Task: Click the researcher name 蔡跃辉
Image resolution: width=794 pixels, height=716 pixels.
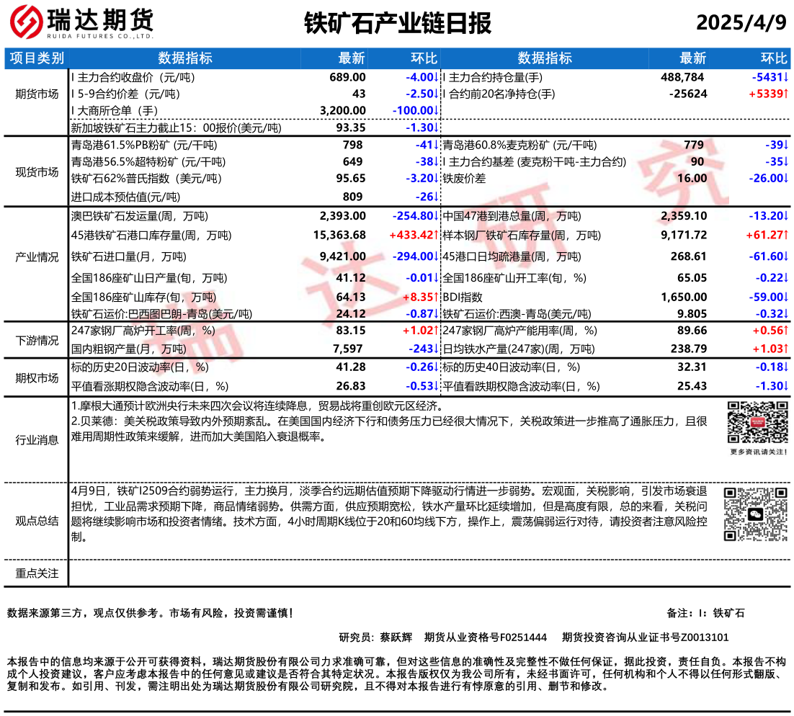Action: (396, 637)
